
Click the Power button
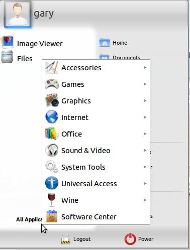click(x=139, y=239)
